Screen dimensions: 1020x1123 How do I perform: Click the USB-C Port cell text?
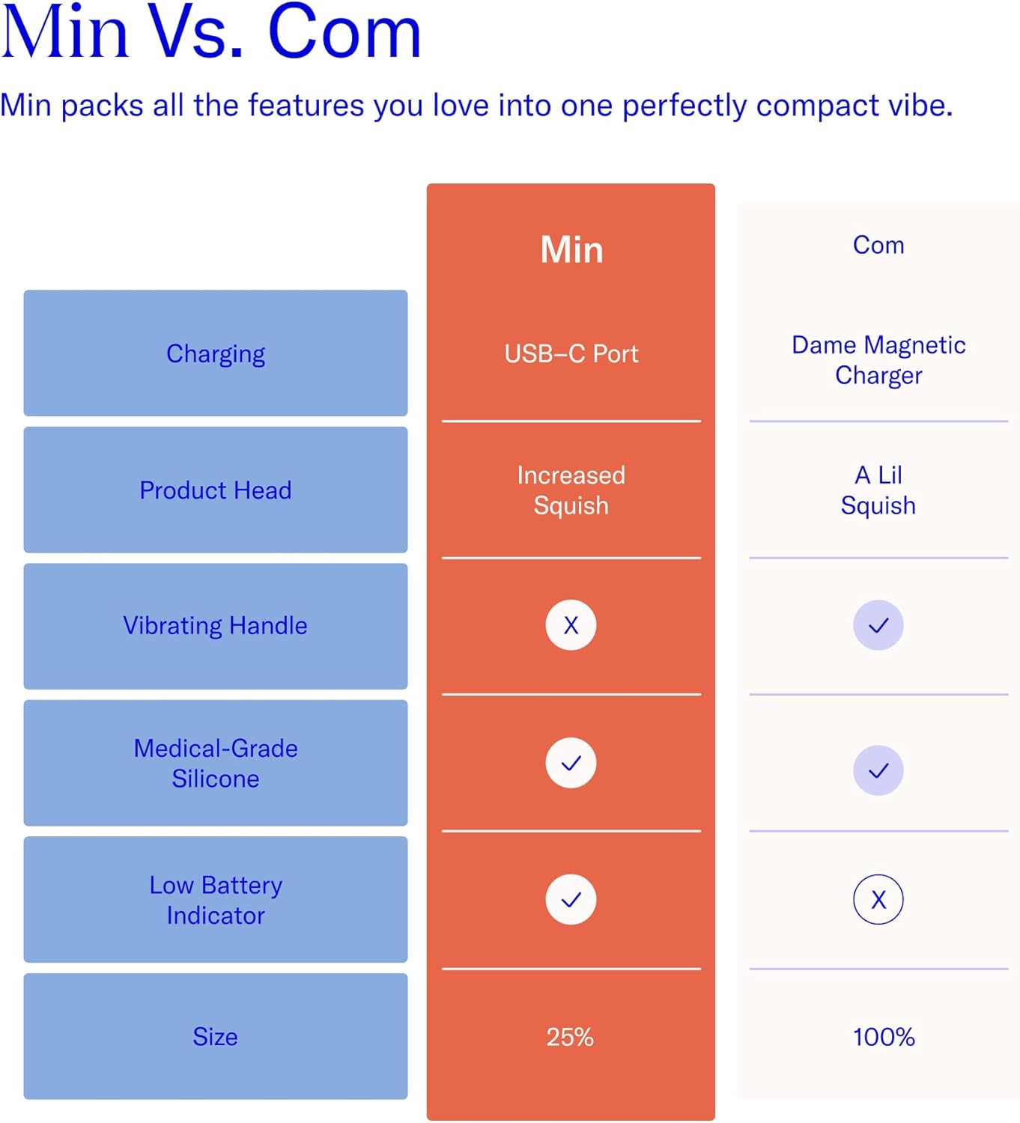[x=571, y=353]
